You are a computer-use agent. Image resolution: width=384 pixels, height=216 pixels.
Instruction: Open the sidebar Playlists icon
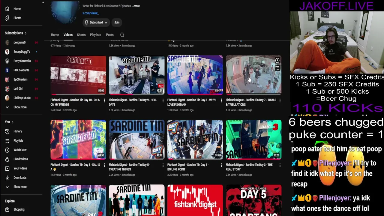[x=7, y=141]
